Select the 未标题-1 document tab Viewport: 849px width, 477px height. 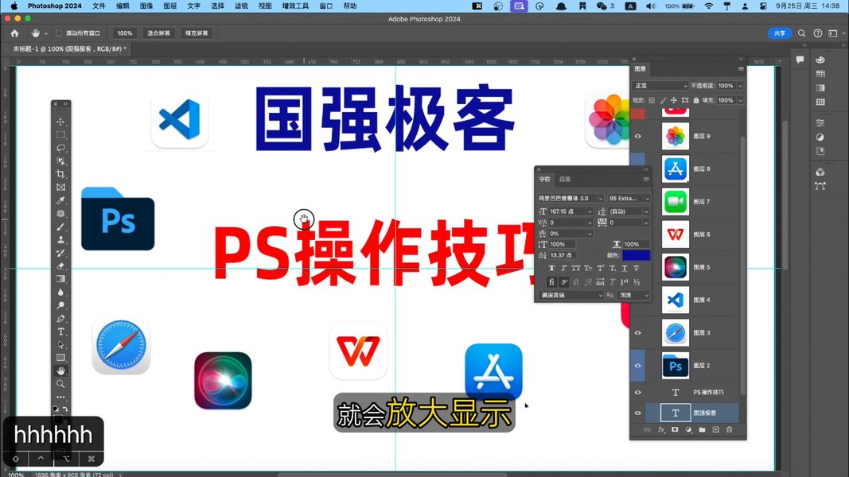(x=68, y=48)
